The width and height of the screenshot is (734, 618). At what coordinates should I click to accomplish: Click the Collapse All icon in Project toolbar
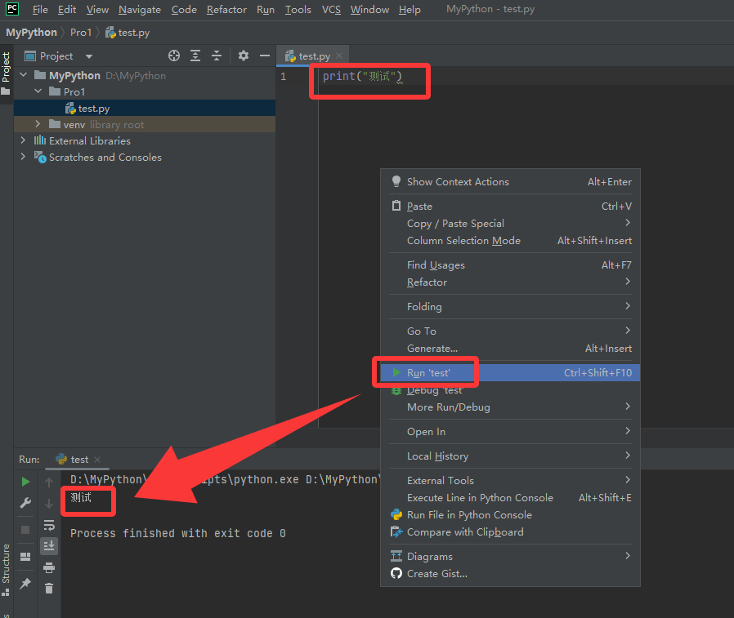click(x=217, y=56)
